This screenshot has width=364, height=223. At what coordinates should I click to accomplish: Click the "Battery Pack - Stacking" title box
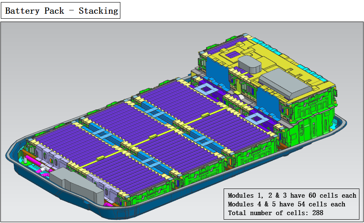point(61,11)
